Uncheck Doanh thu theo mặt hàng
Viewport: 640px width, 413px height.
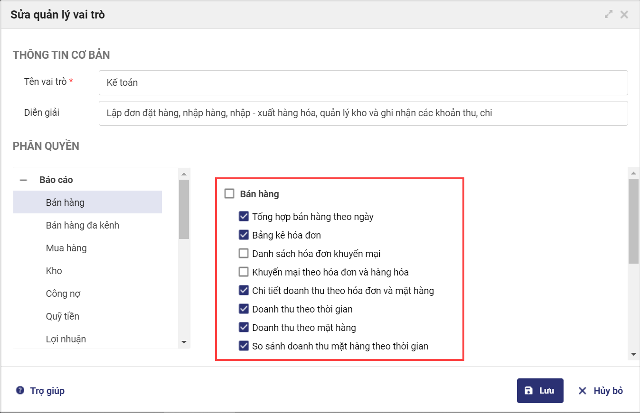(244, 328)
